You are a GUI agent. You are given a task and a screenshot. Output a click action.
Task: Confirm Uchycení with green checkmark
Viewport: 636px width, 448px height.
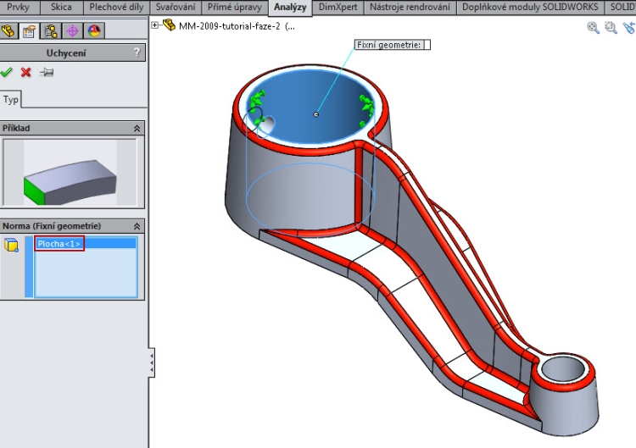coord(7,72)
